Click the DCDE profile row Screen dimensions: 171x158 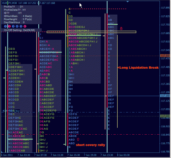click(x=73, y=24)
